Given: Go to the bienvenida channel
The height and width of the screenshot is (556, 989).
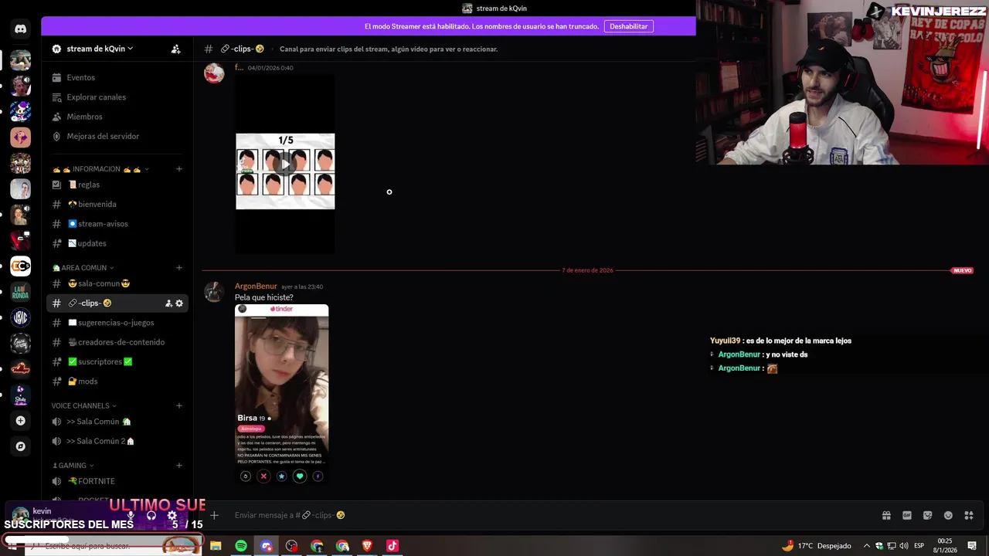Looking at the screenshot, I should (117, 204).
